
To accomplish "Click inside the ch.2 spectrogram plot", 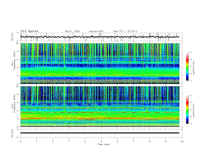I will pyautogui.click(x=100, y=107).
